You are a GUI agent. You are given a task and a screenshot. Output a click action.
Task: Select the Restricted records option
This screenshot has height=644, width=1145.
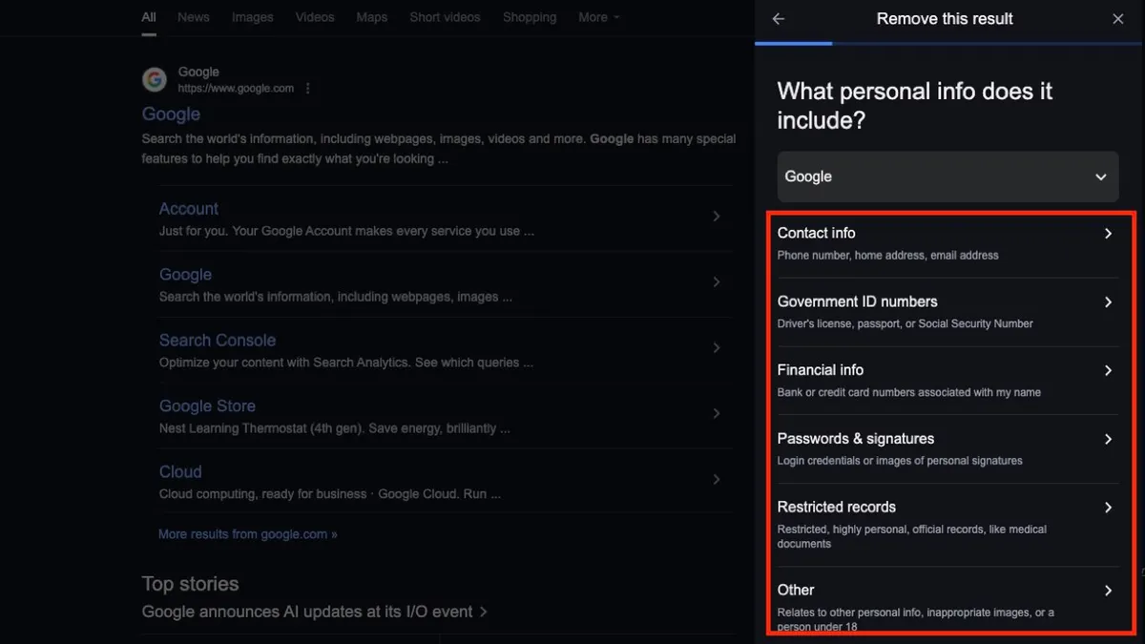pyautogui.click(x=947, y=525)
